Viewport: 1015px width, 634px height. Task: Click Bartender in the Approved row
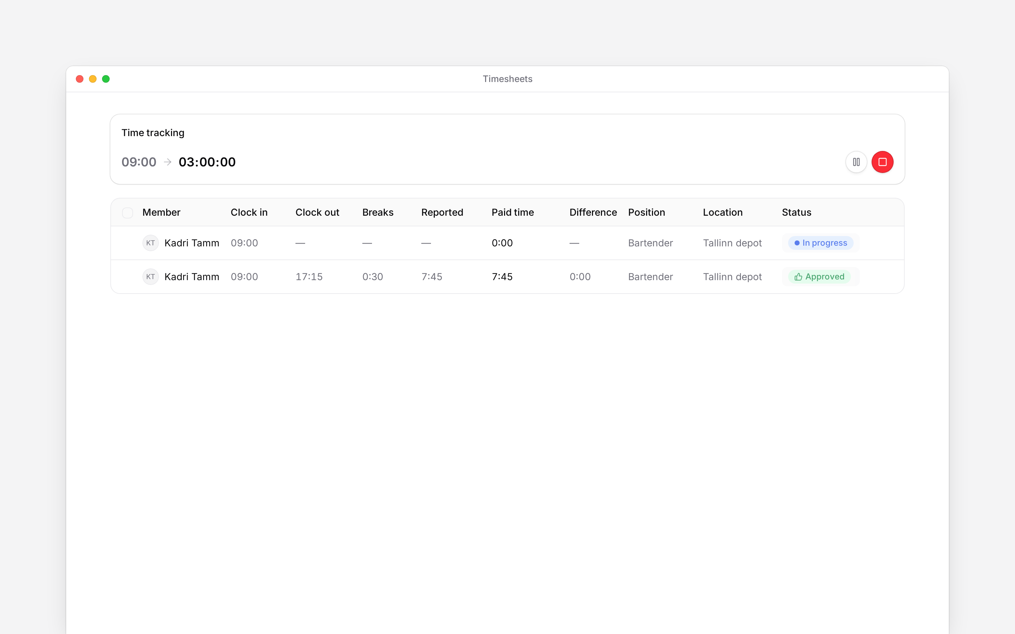(650, 277)
